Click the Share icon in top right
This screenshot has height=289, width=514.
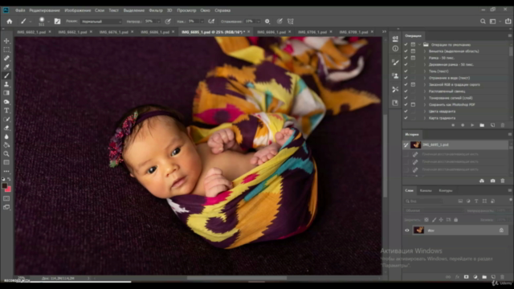point(508,22)
